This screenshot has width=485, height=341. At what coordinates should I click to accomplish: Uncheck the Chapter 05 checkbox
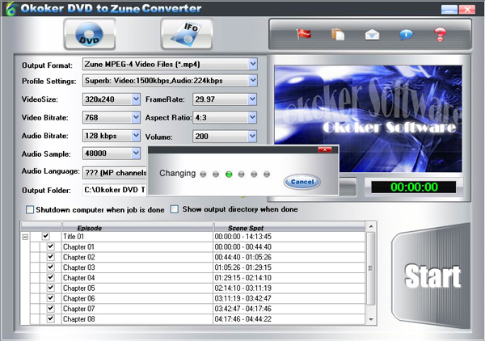[x=51, y=288]
